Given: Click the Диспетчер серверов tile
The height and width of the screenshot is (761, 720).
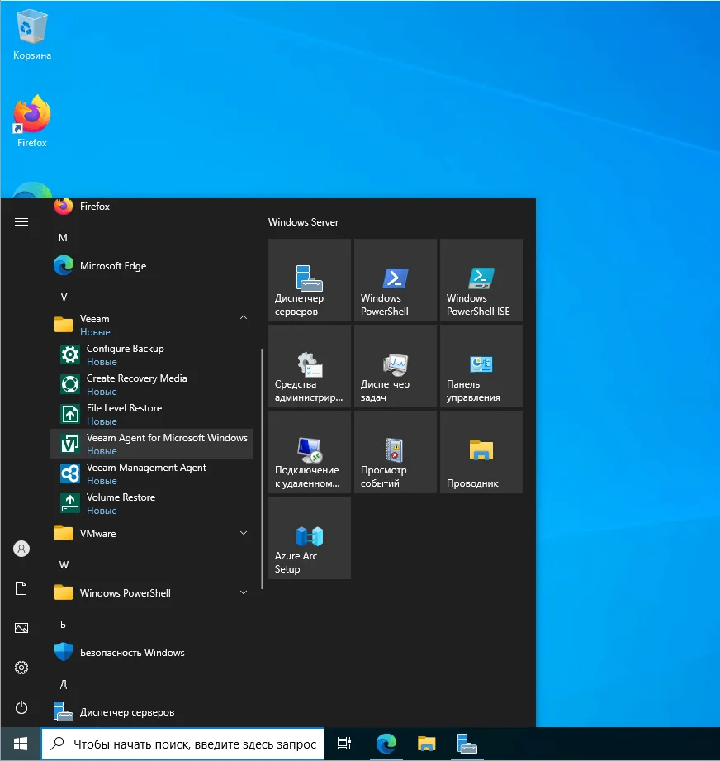Looking at the screenshot, I should tap(310, 280).
